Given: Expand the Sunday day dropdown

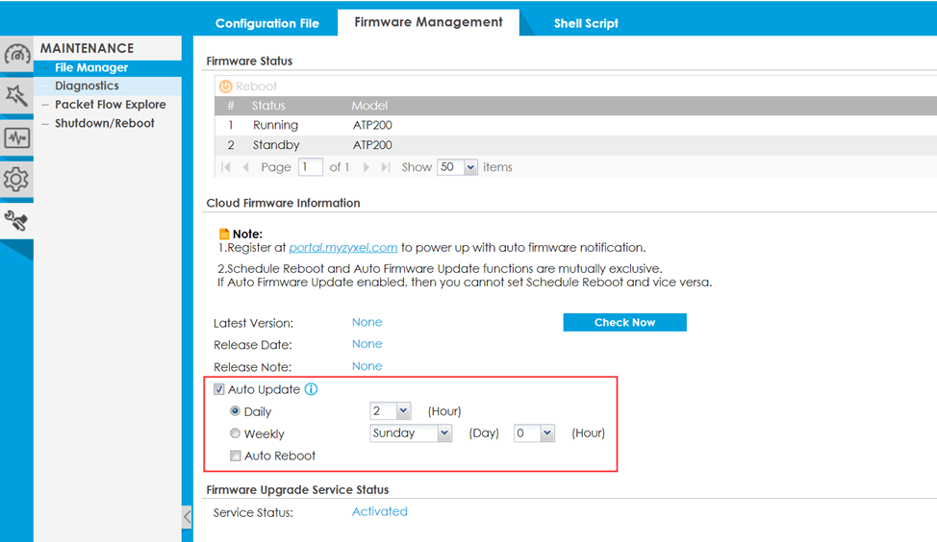Looking at the screenshot, I should click(x=411, y=433).
